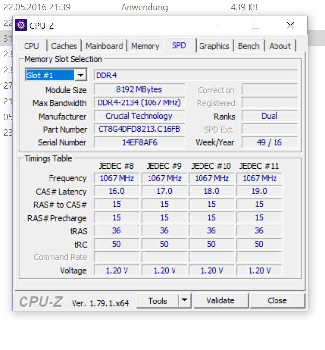Click CAS# Latency value 19.0
Viewport: 325px width, 350px height.
coord(259,191)
